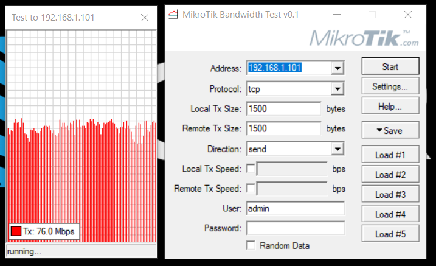Close the Test to 192.168.1.101 window
This screenshot has width=436, height=266.
tap(145, 18)
